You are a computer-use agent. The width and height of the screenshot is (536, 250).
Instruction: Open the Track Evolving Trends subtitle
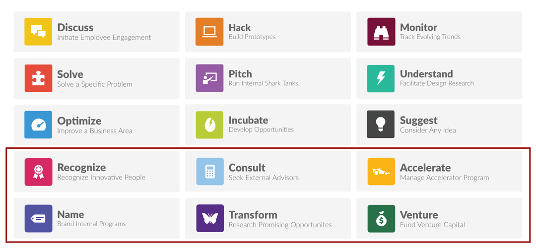click(x=430, y=37)
